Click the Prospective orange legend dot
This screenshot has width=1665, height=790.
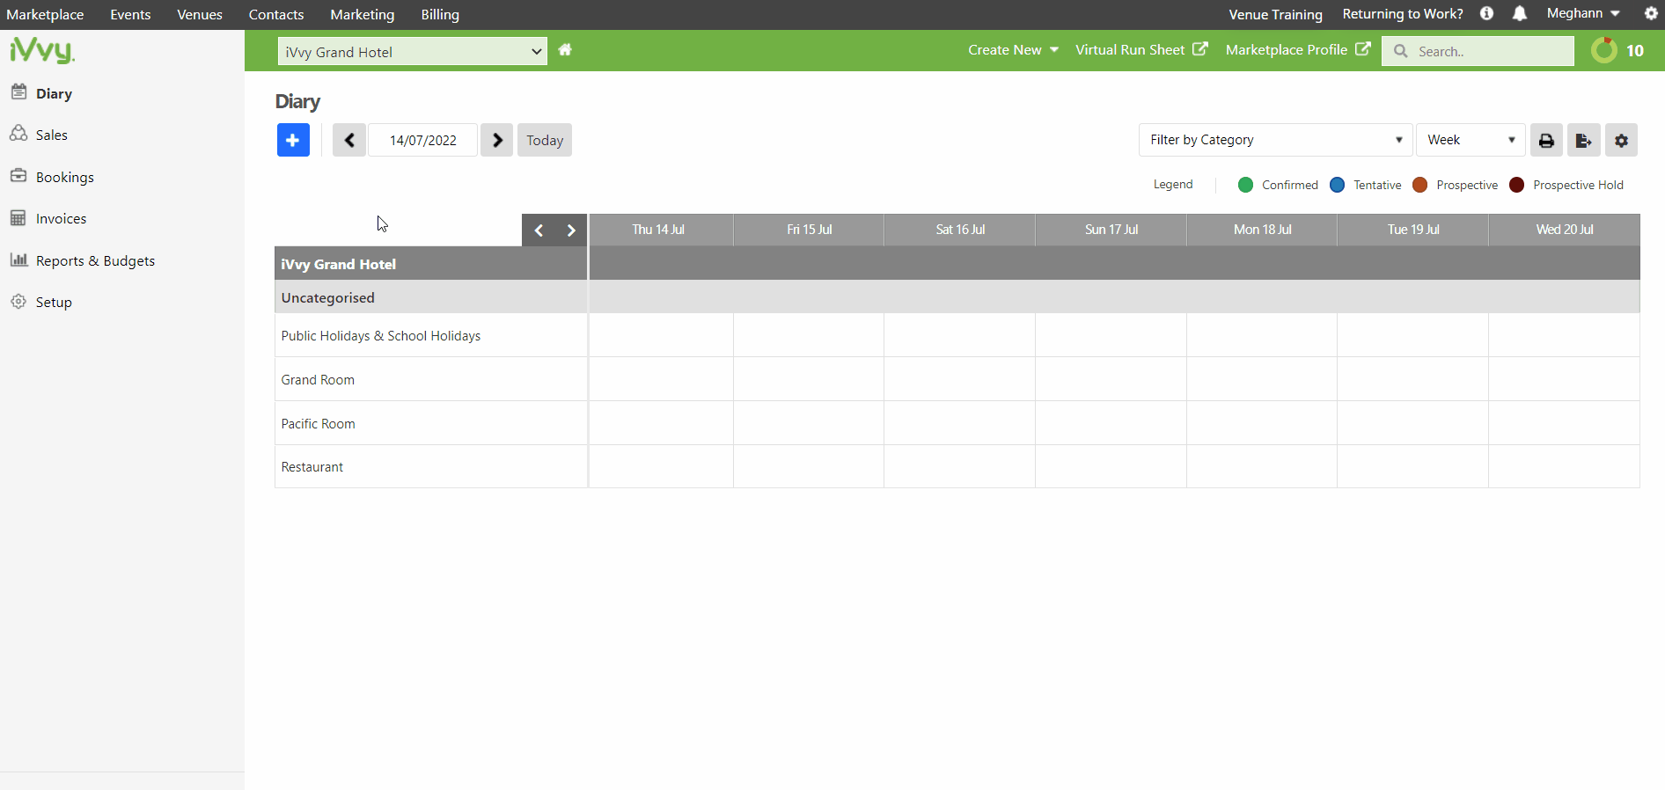coord(1419,185)
